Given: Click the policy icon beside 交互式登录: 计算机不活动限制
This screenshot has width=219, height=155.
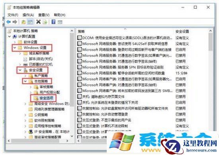Looking at the screenshot, I should point(80,126).
